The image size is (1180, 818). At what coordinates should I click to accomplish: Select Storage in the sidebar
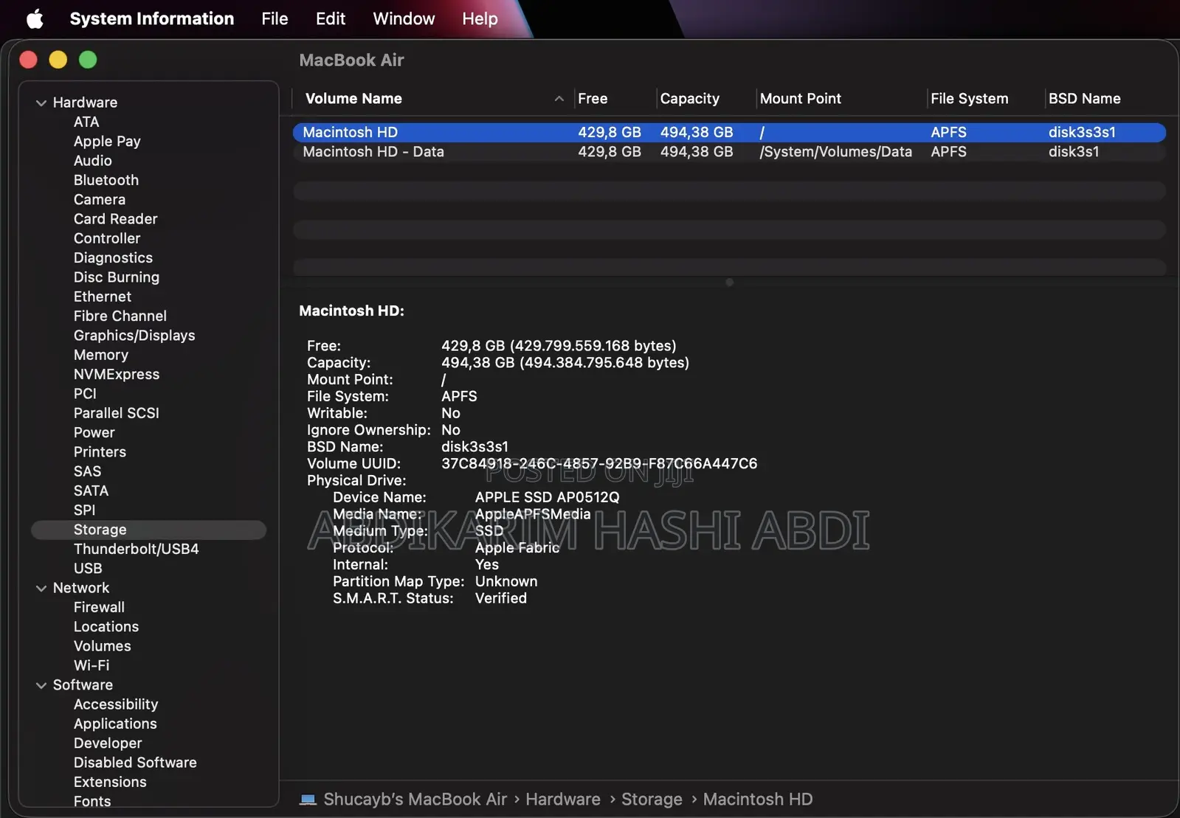click(x=148, y=530)
